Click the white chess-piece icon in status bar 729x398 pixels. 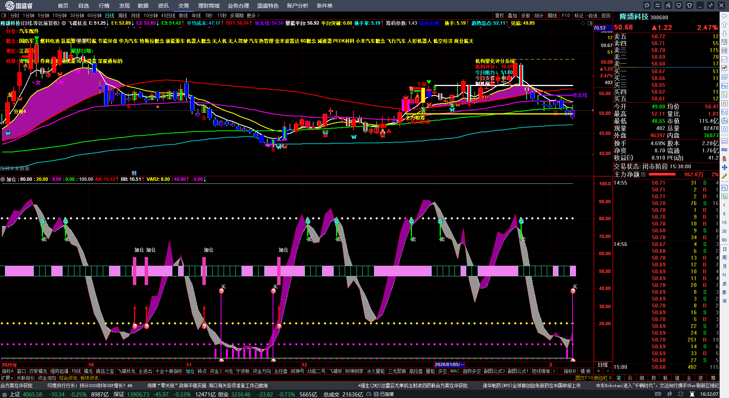(x=692, y=394)
